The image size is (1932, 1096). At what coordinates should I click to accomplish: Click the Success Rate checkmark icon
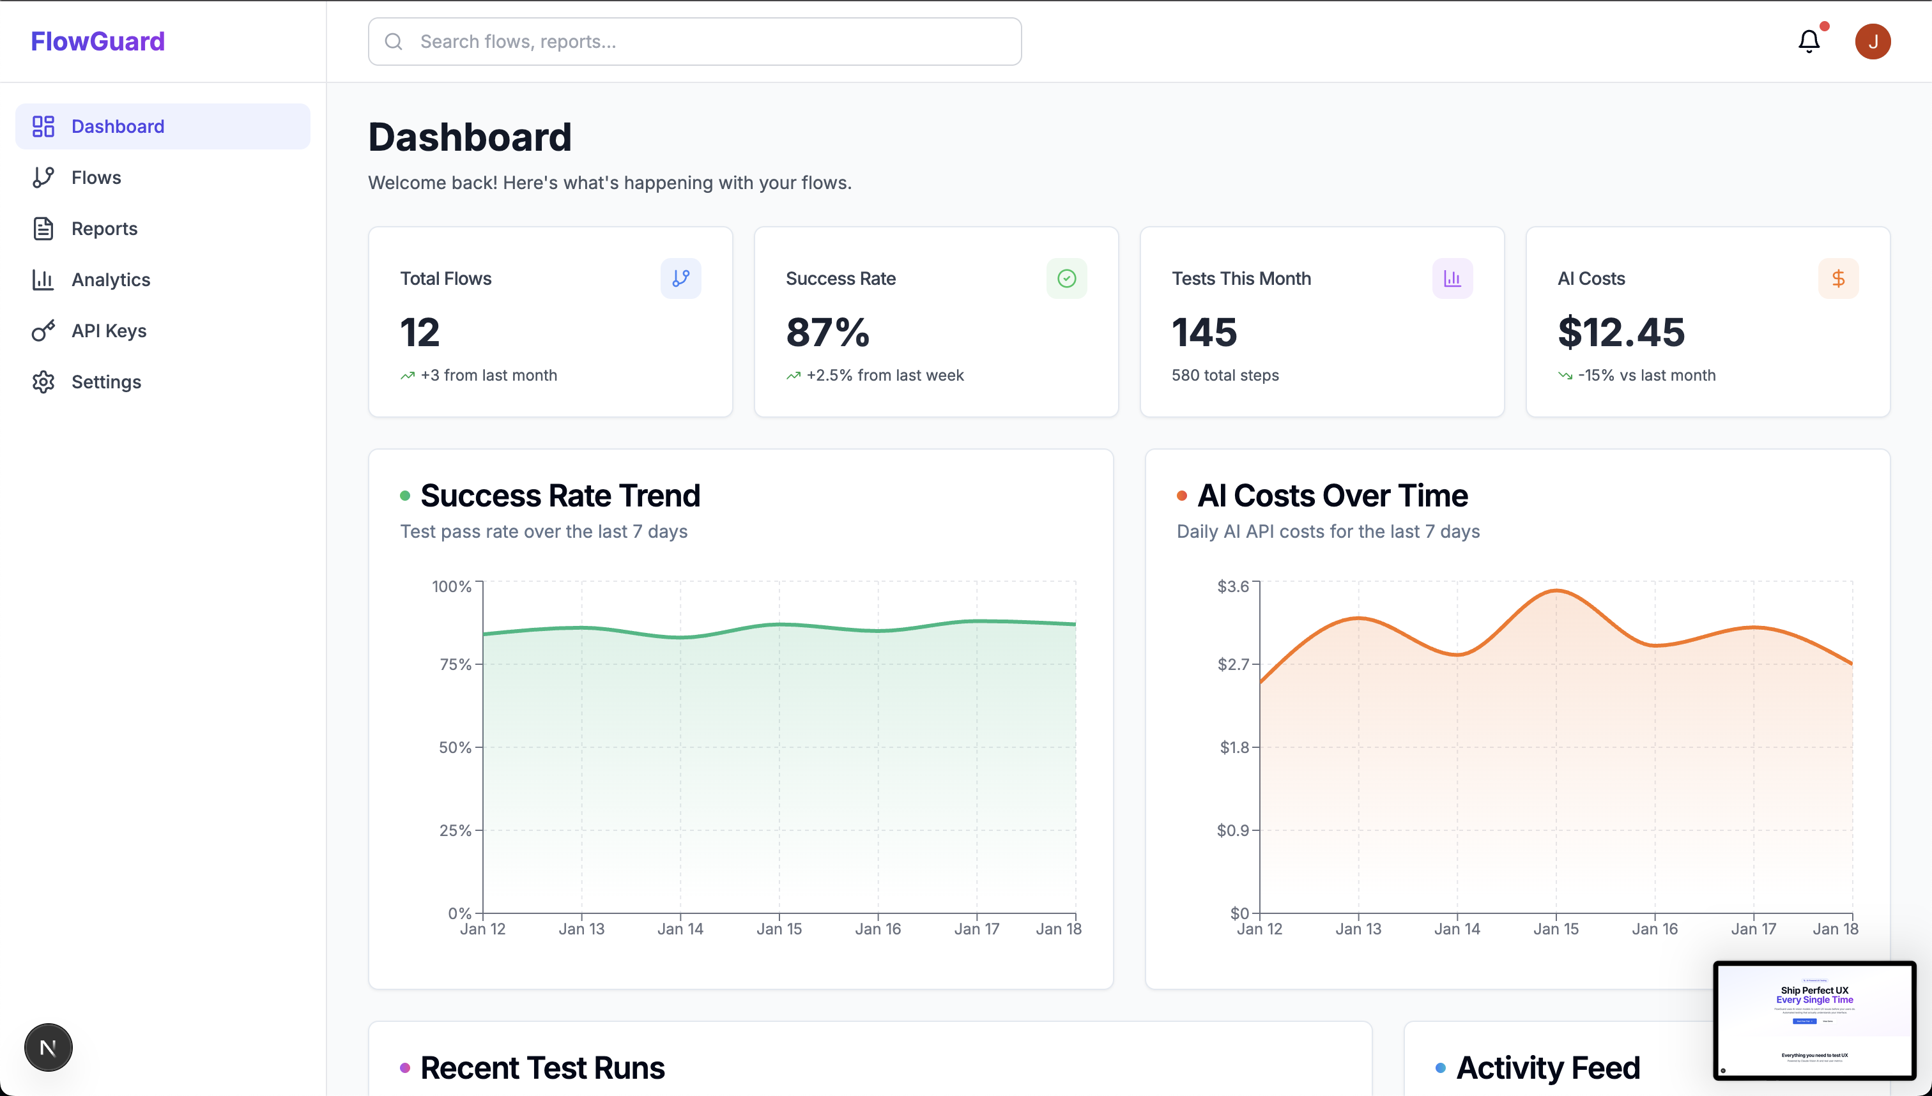tap(1066, 278)
